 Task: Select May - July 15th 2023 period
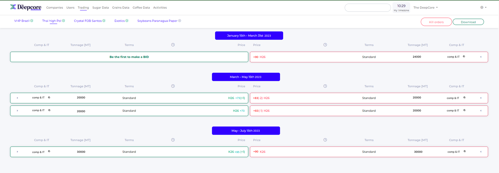click(x=246, y=131)
